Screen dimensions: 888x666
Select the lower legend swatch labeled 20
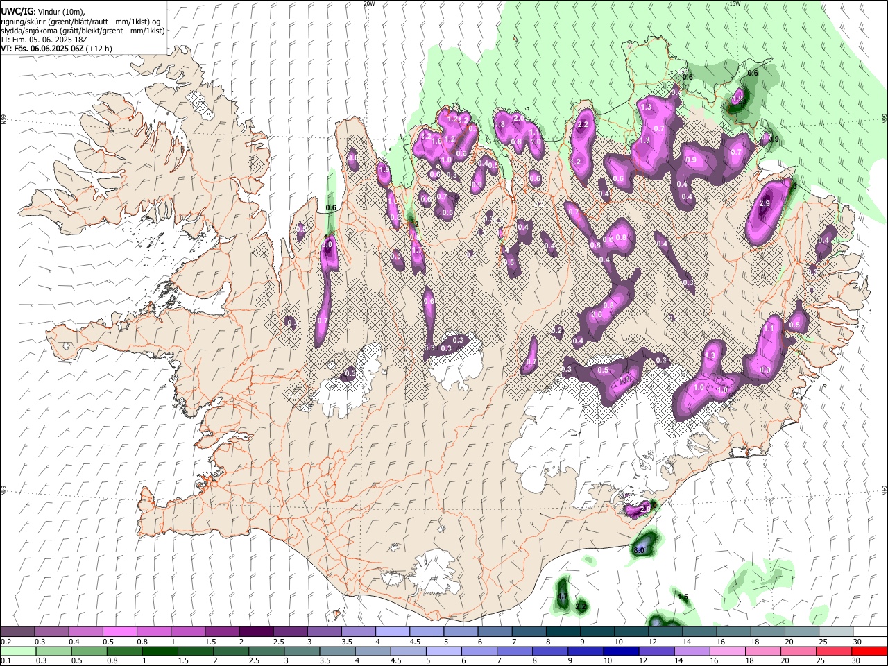798,651
